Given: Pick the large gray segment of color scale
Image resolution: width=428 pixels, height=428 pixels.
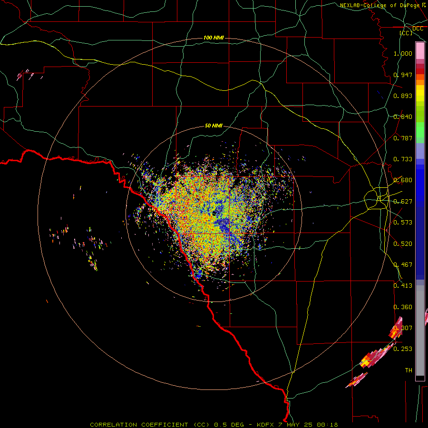Looking at the screenshot, I should point(420,331).
